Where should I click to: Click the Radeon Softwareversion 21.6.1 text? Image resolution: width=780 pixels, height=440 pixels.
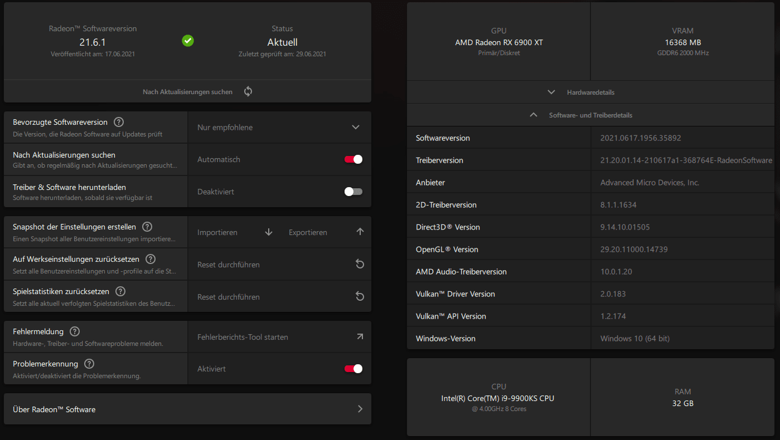93,42
